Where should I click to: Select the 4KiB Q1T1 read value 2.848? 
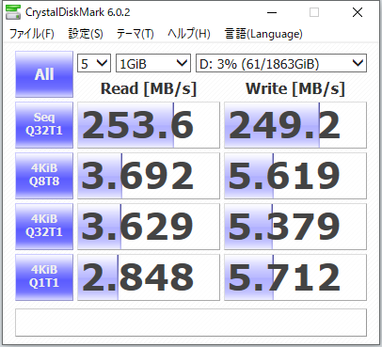point(149,277)
